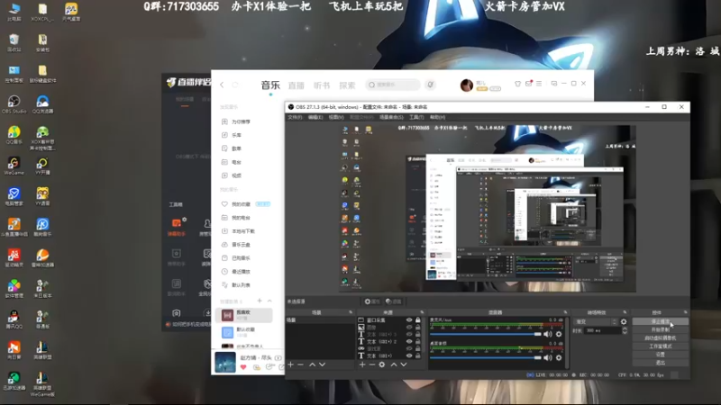Pop out the 来源 dock panel
721x405 pixels.
422,312
